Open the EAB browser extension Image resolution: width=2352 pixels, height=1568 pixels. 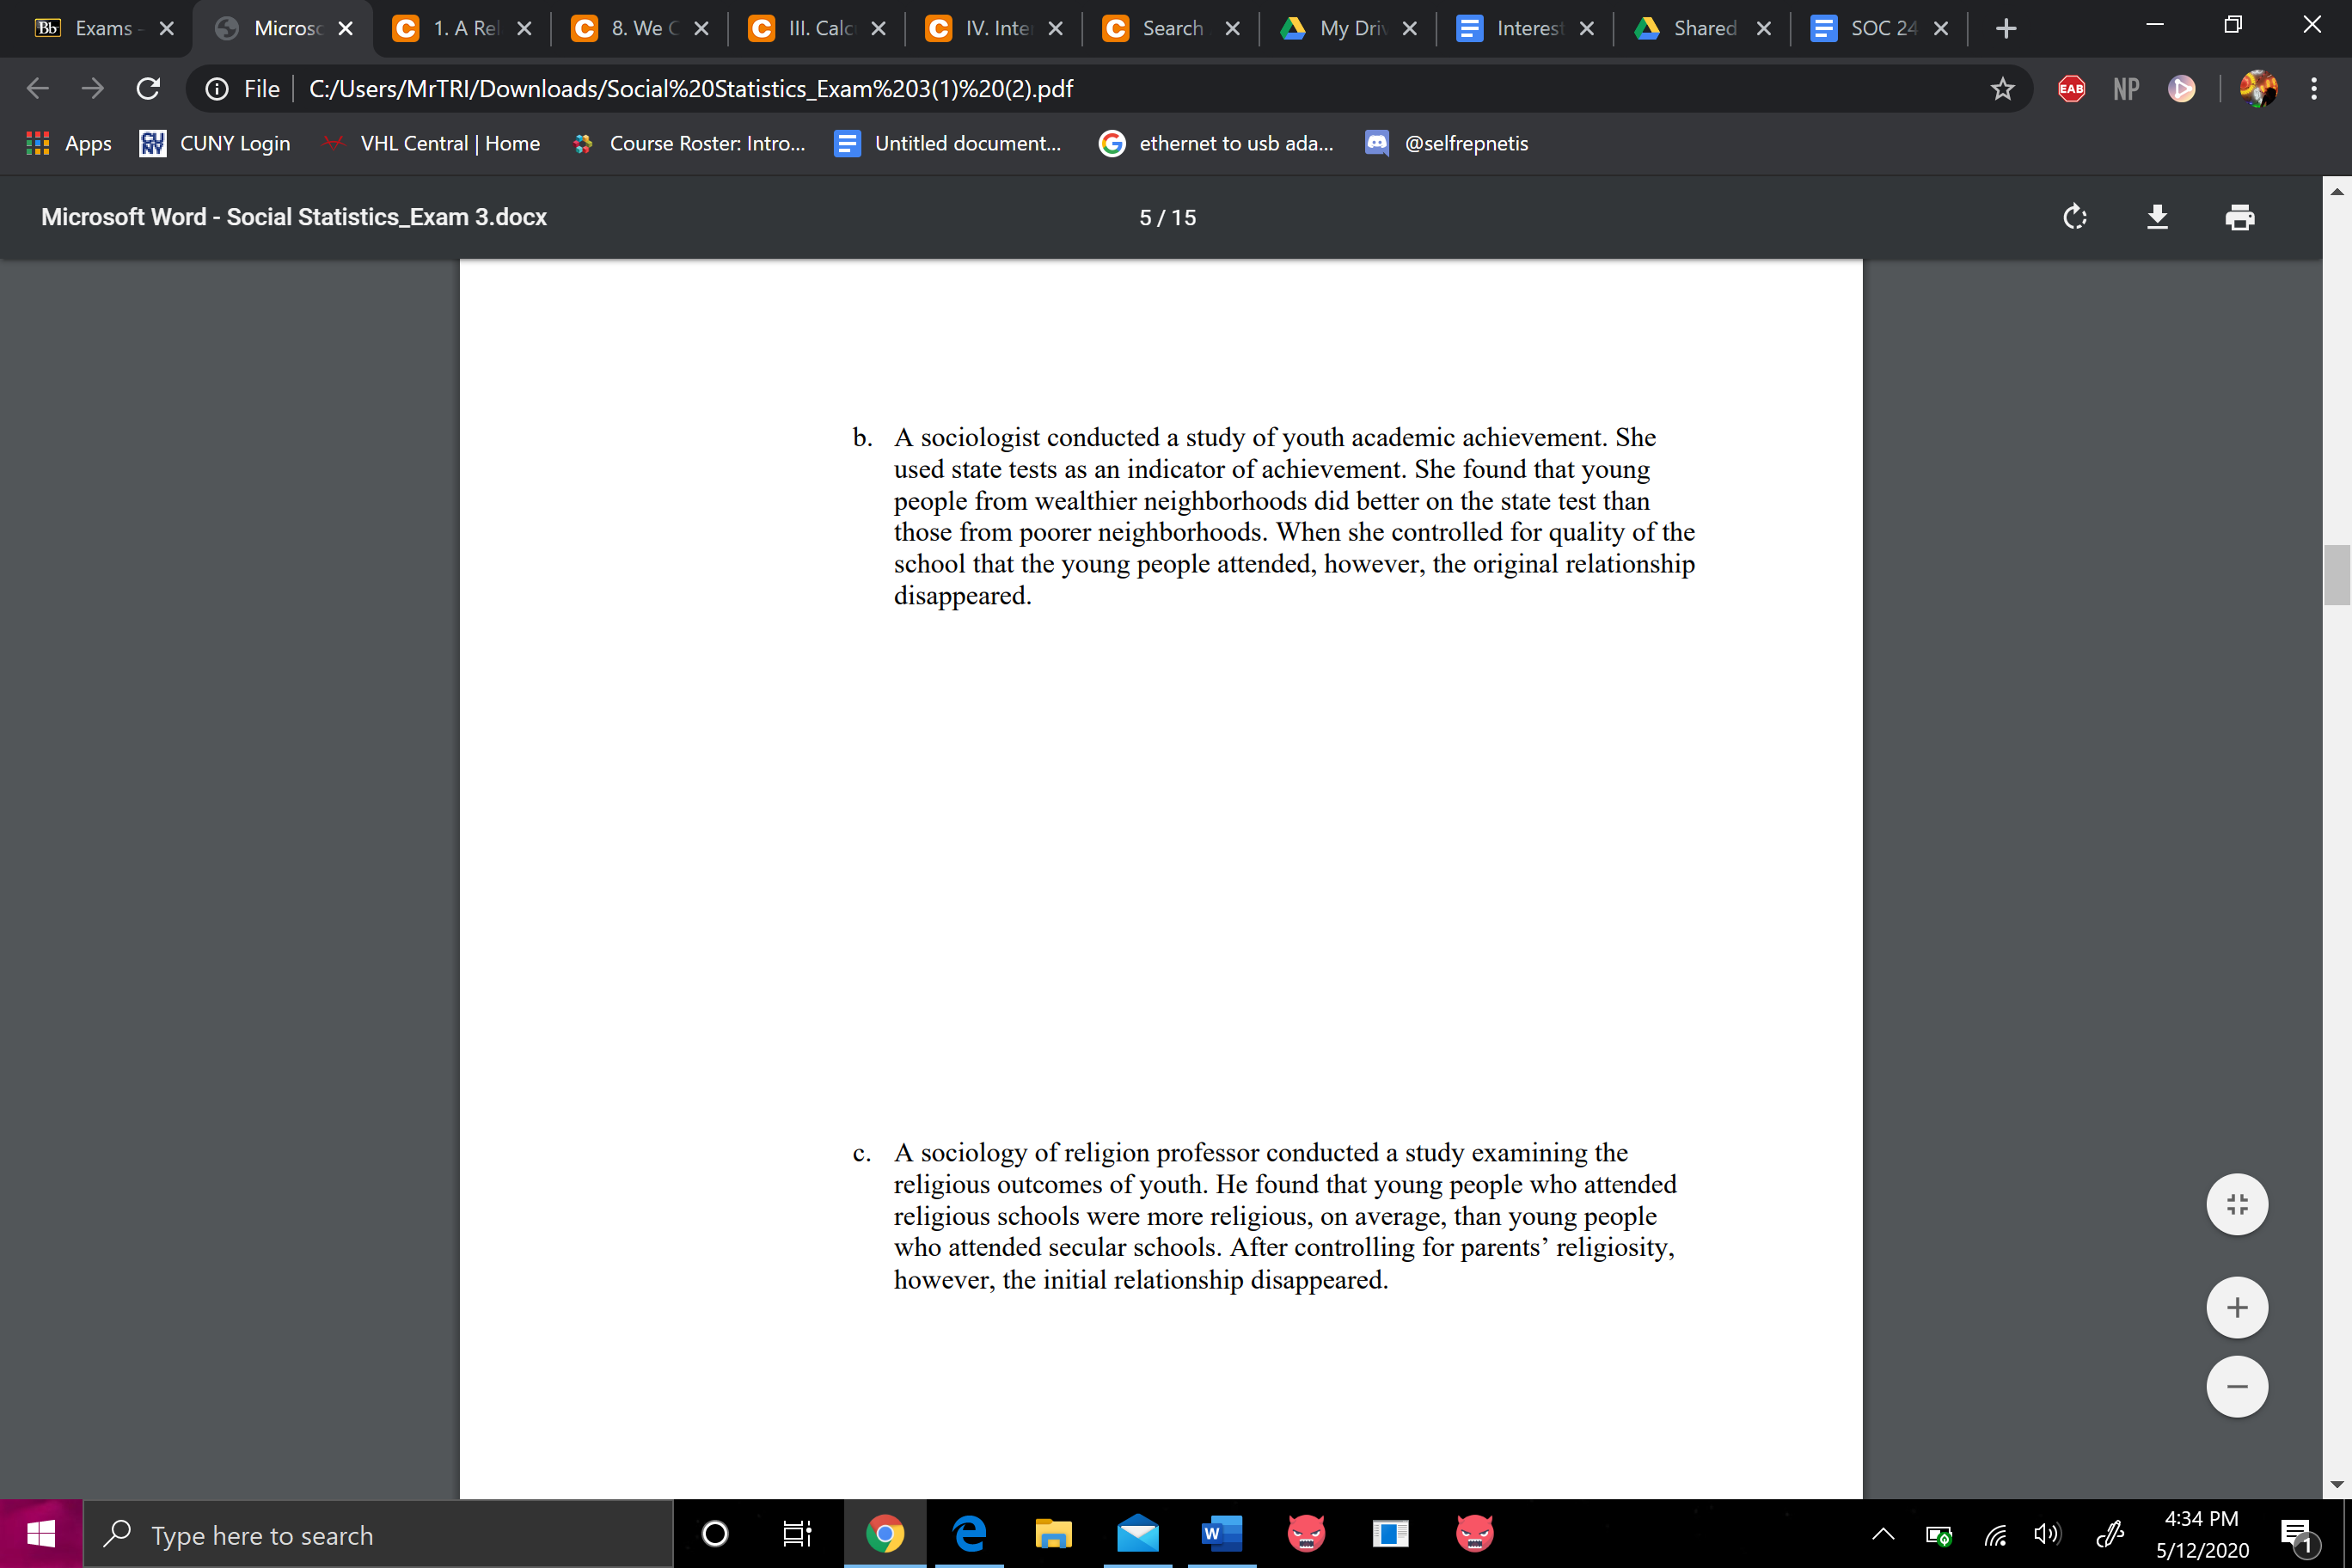point(2070,88)
